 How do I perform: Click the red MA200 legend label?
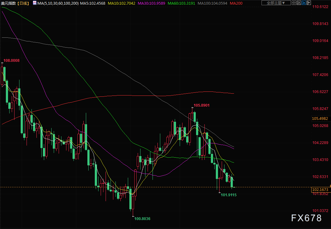[236, 3]
